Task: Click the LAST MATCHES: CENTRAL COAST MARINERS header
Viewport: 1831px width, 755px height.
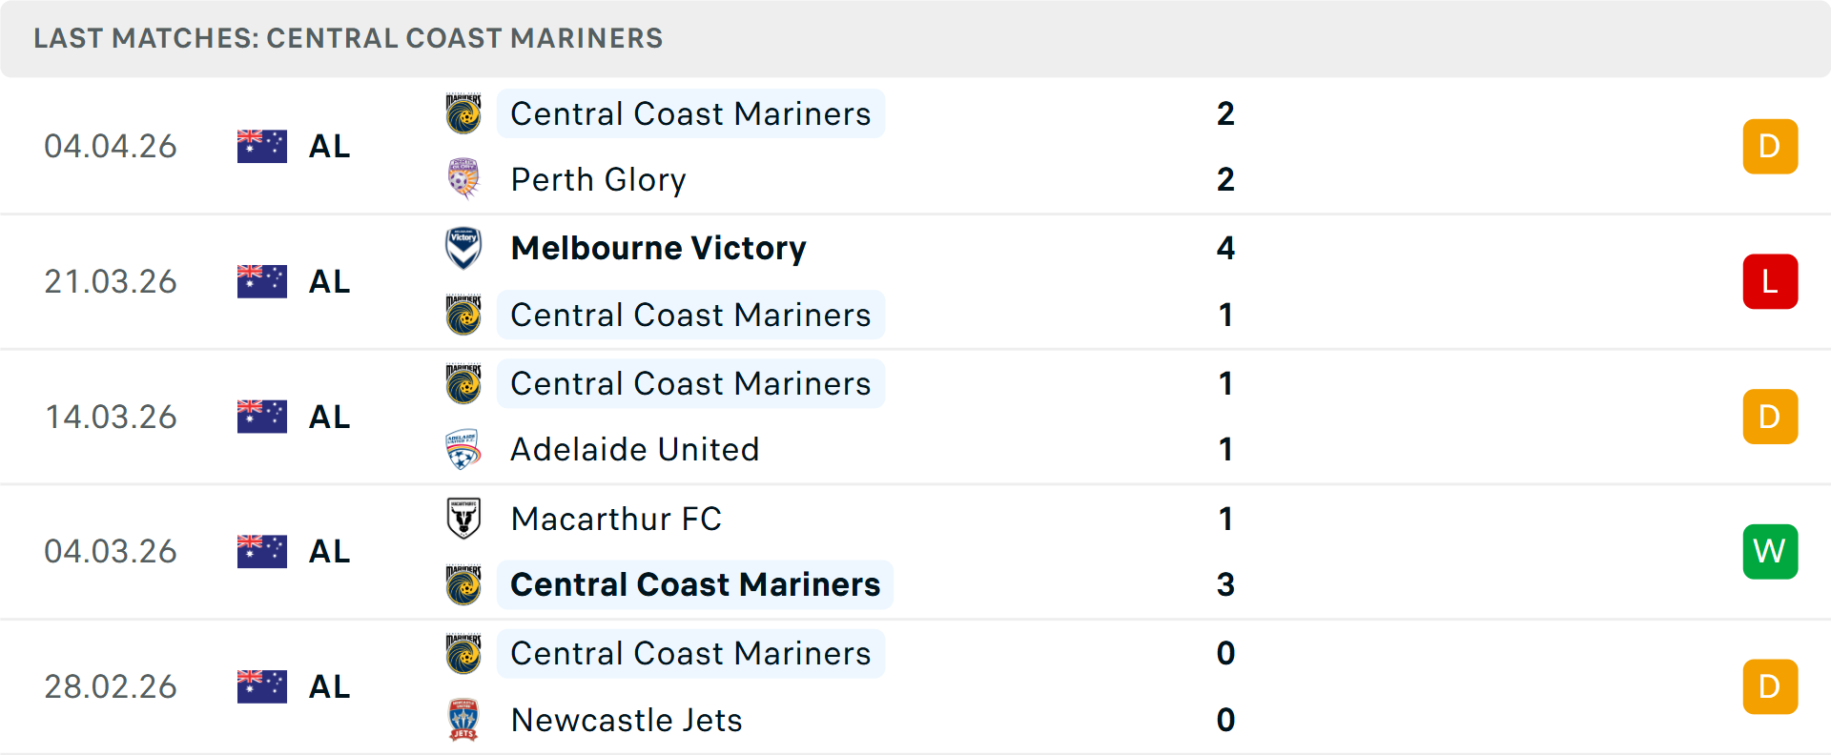Action: click(x=348, y=38)
